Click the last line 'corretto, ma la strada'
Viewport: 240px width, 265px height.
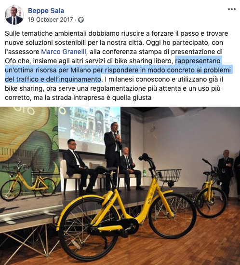tap(78, 98)
